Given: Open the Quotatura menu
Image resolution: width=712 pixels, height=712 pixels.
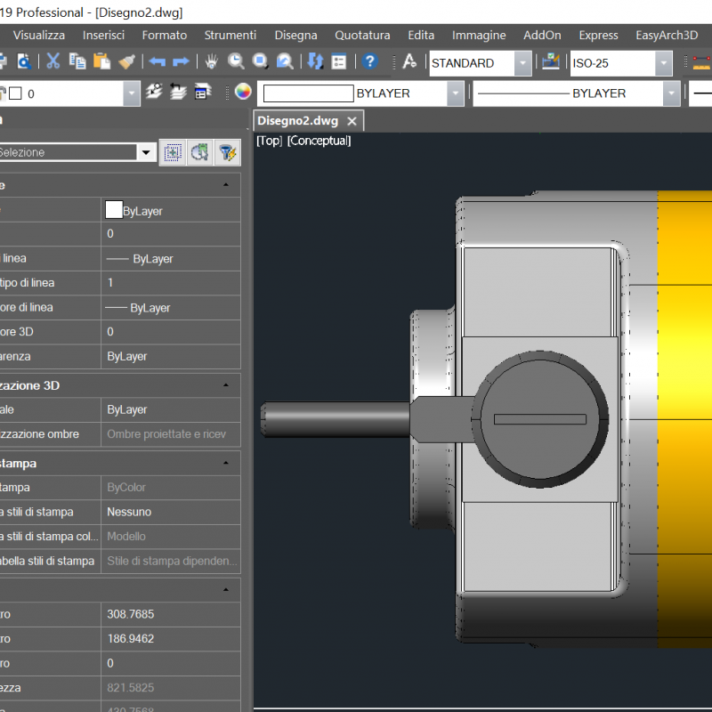Looking at the screenshot, I should [362, 36].
